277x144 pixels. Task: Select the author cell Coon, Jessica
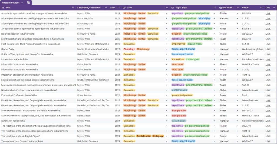click(85, 95)
